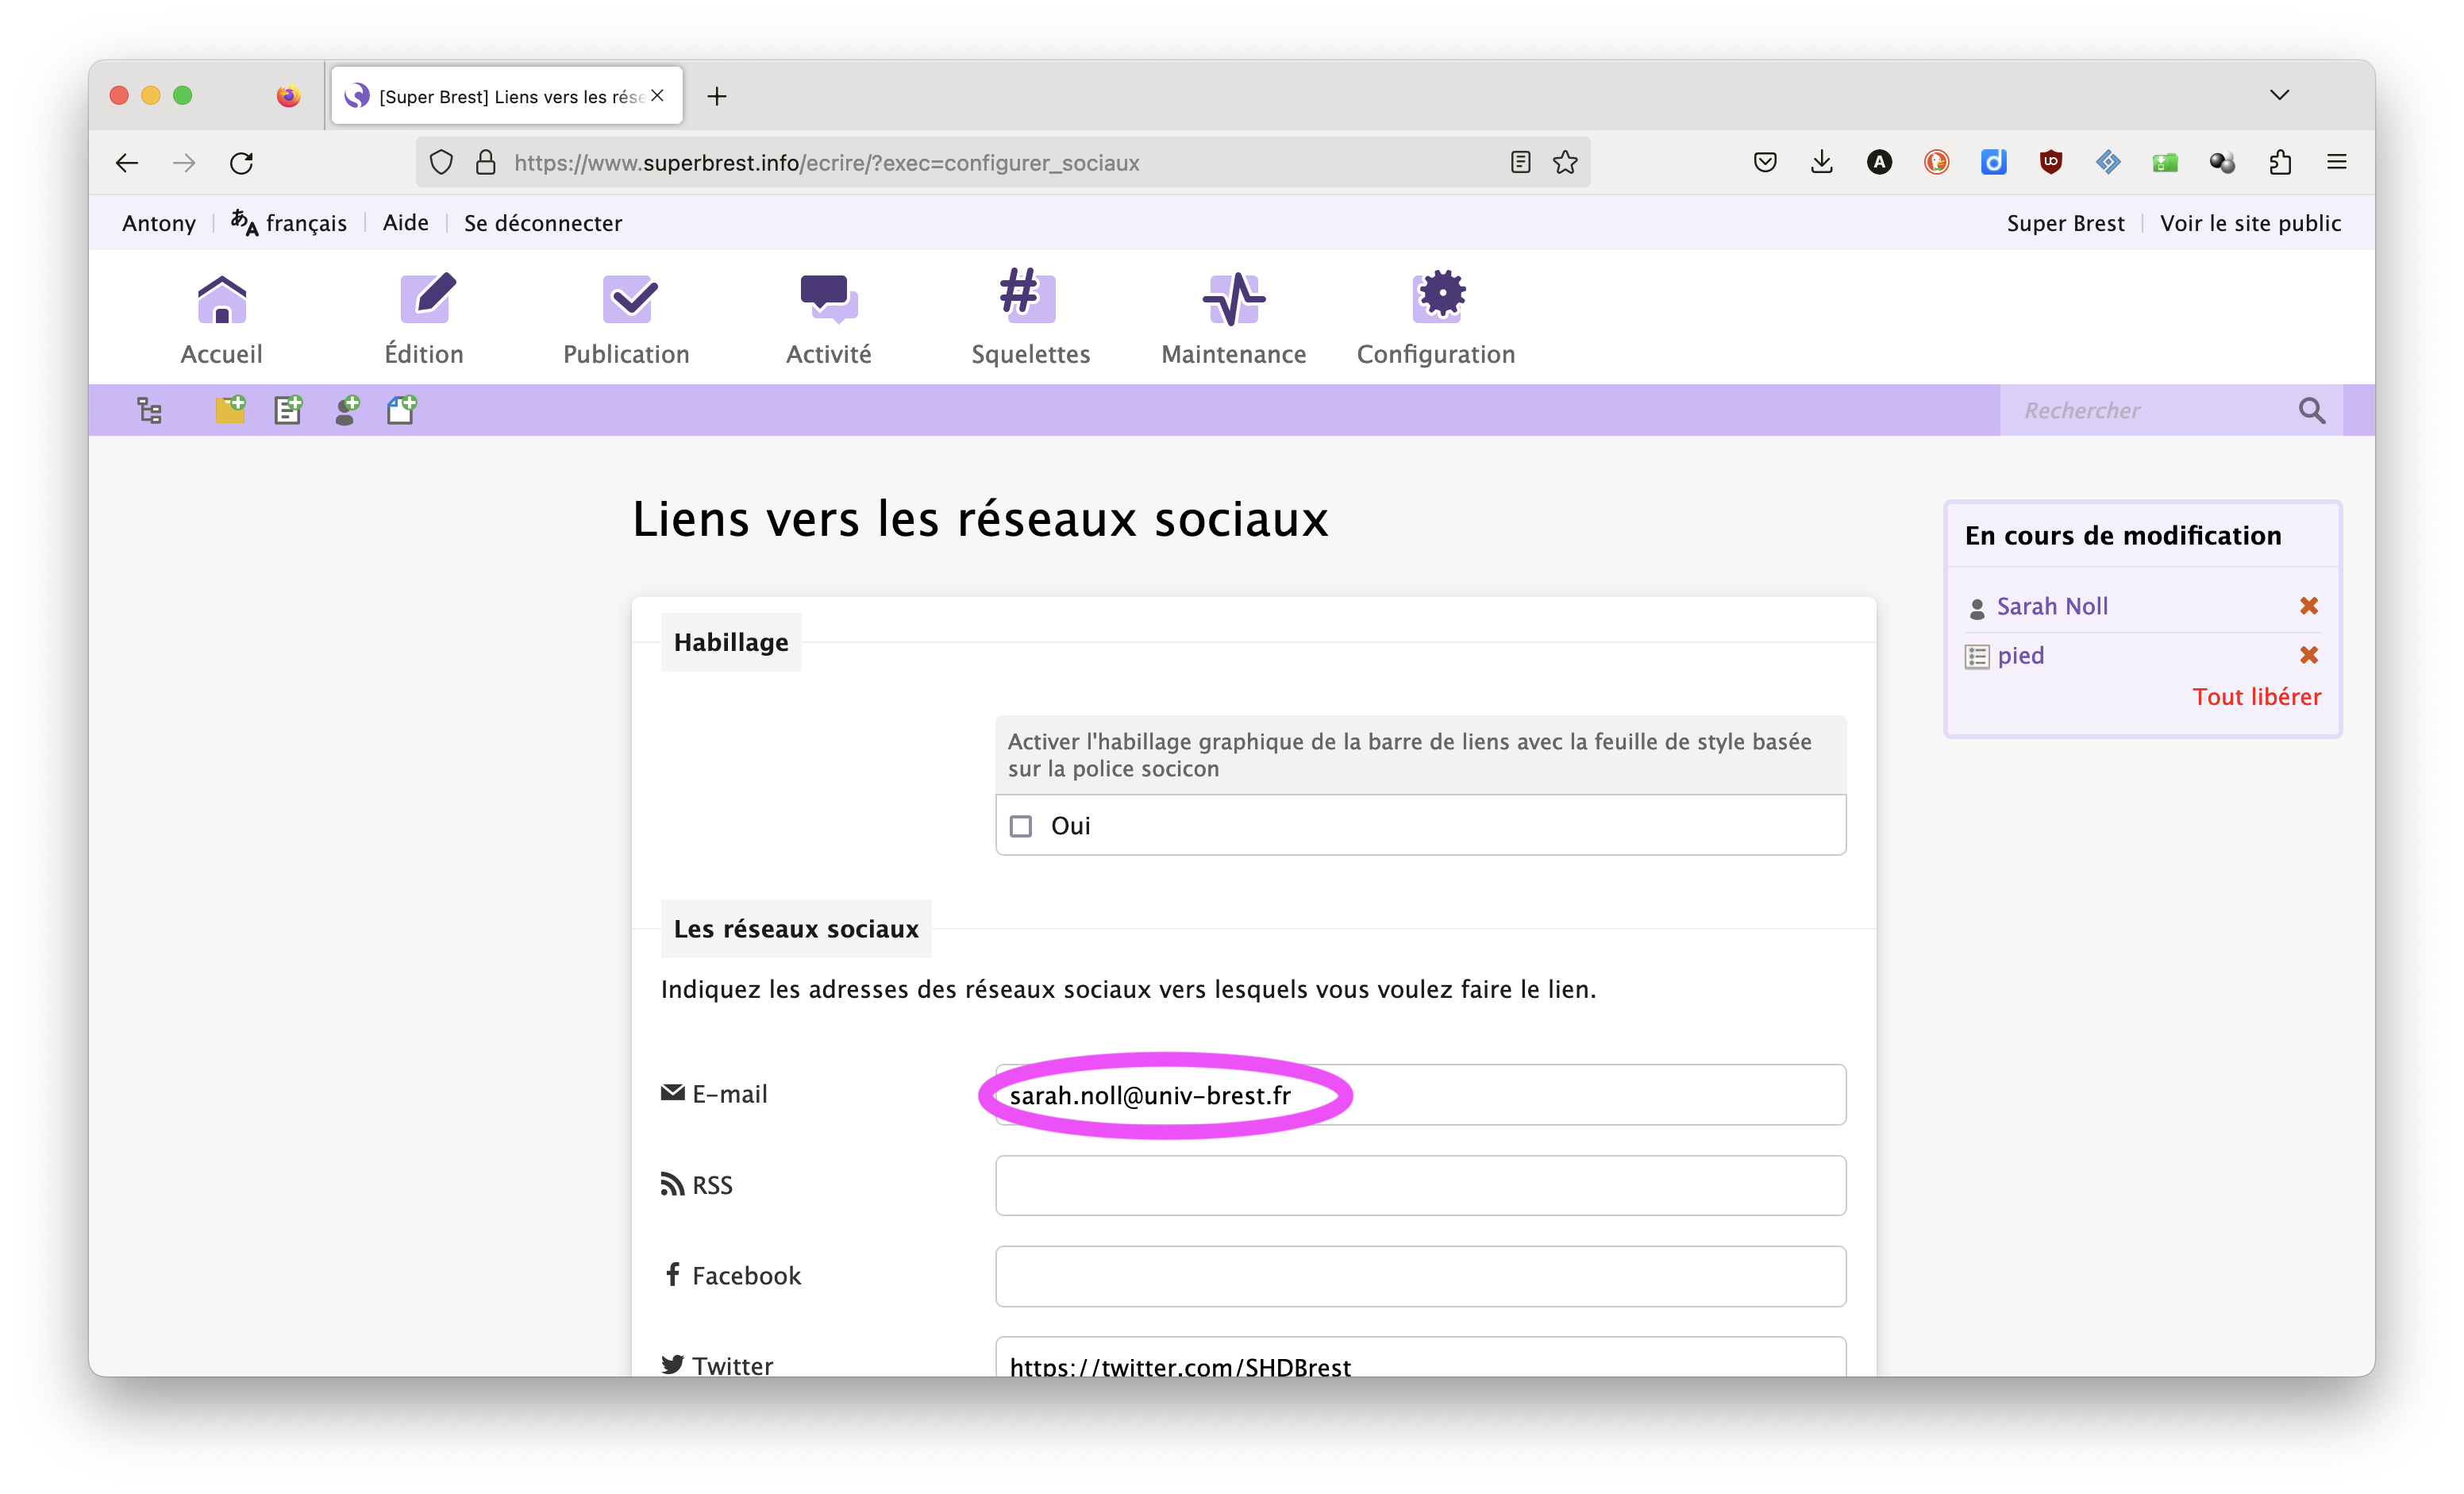This screenshot has height=1494, width=2464.
Task: Save to Pocket icon
Action: click(1765, 162)
